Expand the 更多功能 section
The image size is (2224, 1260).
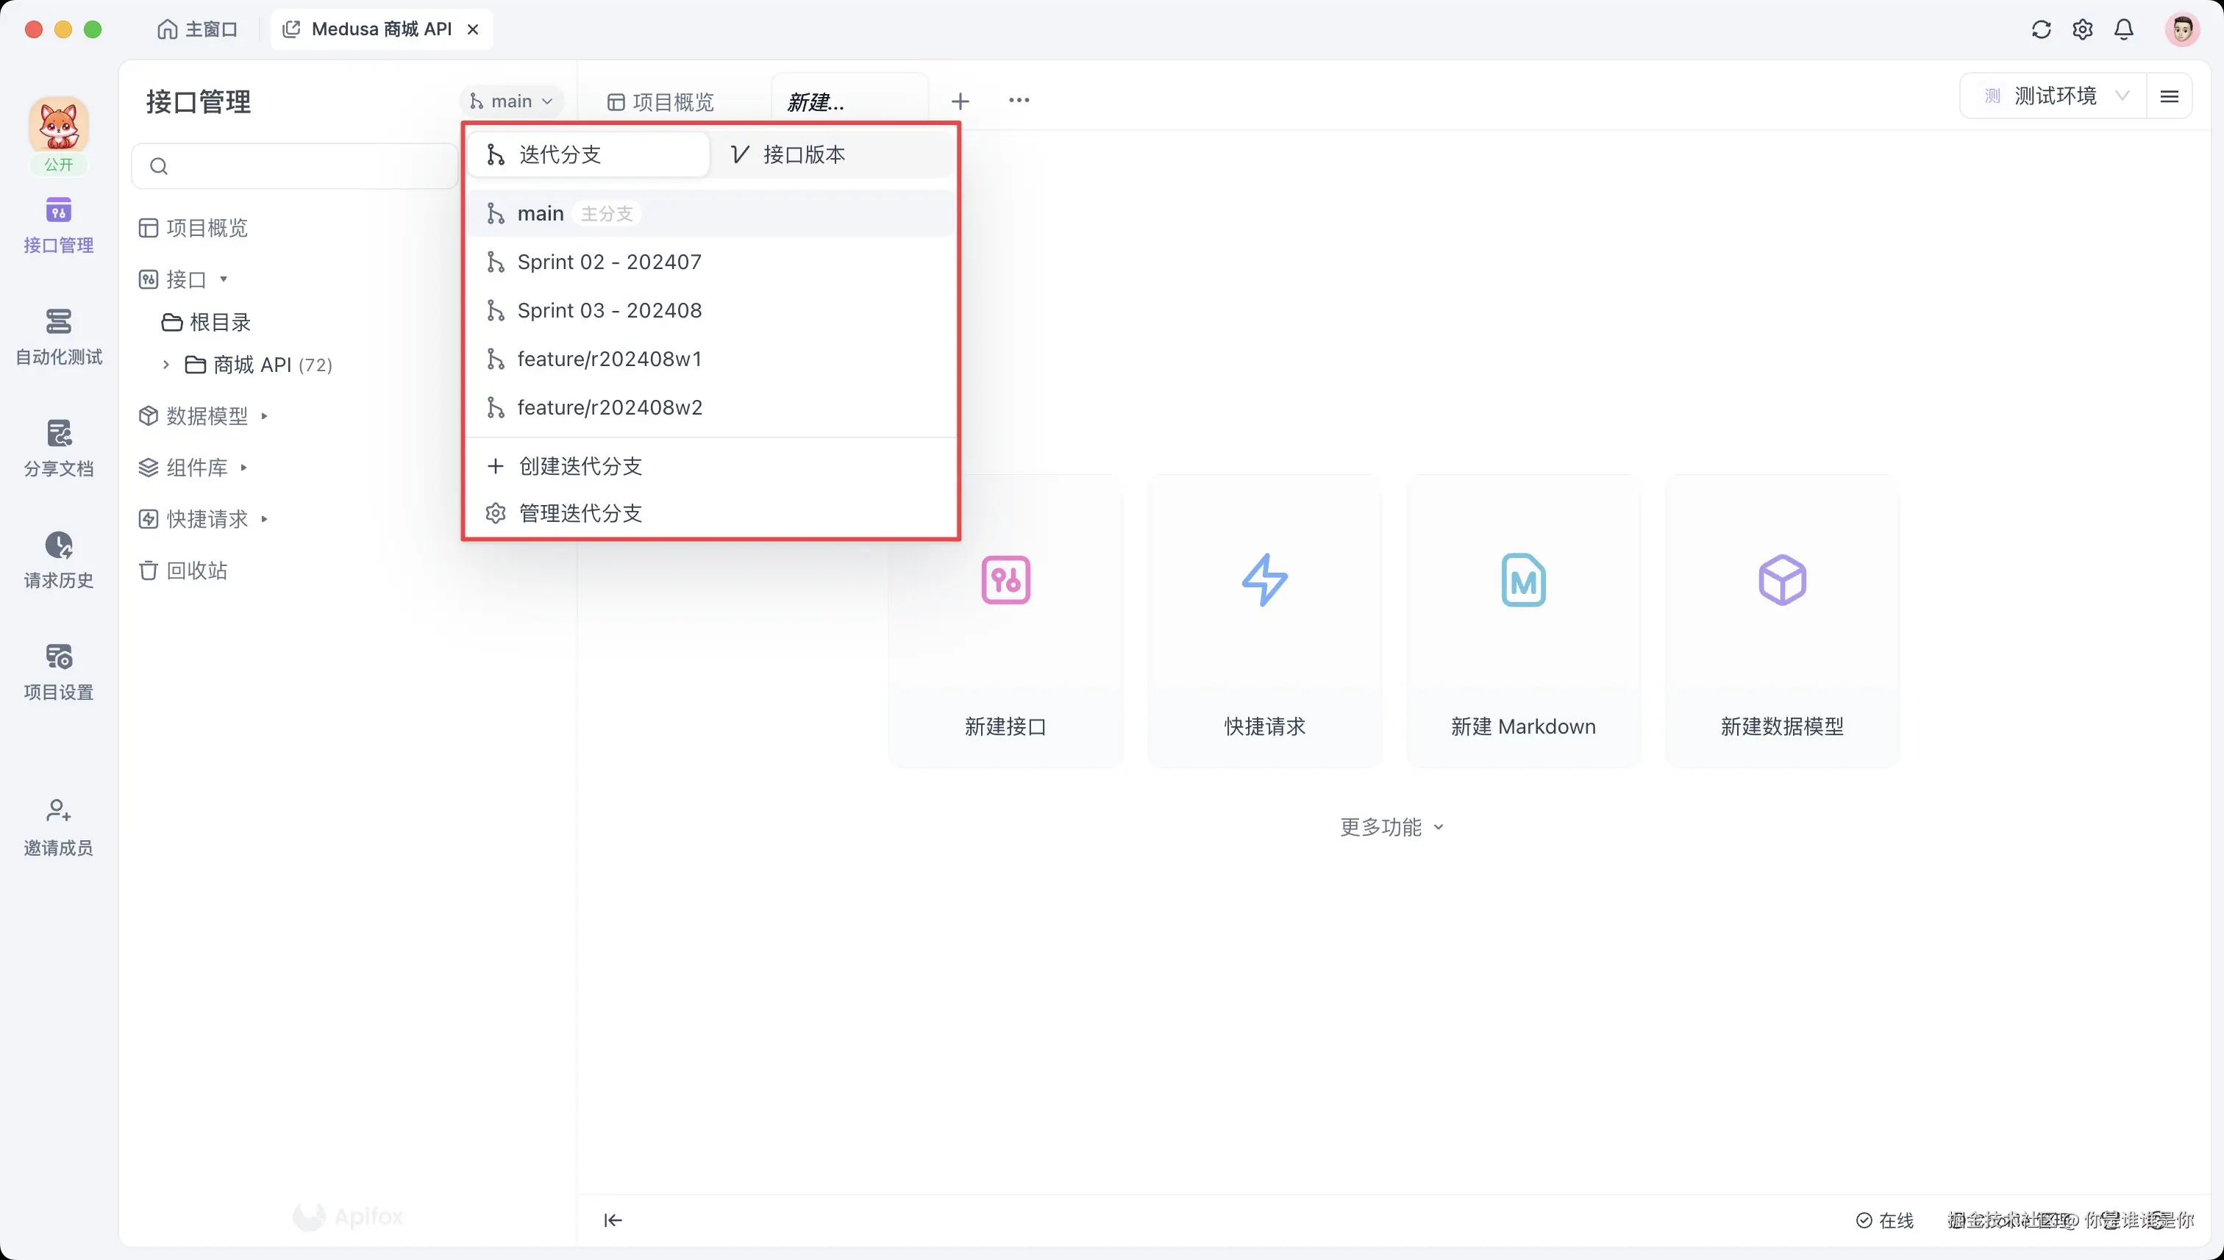pos(1390,826)
